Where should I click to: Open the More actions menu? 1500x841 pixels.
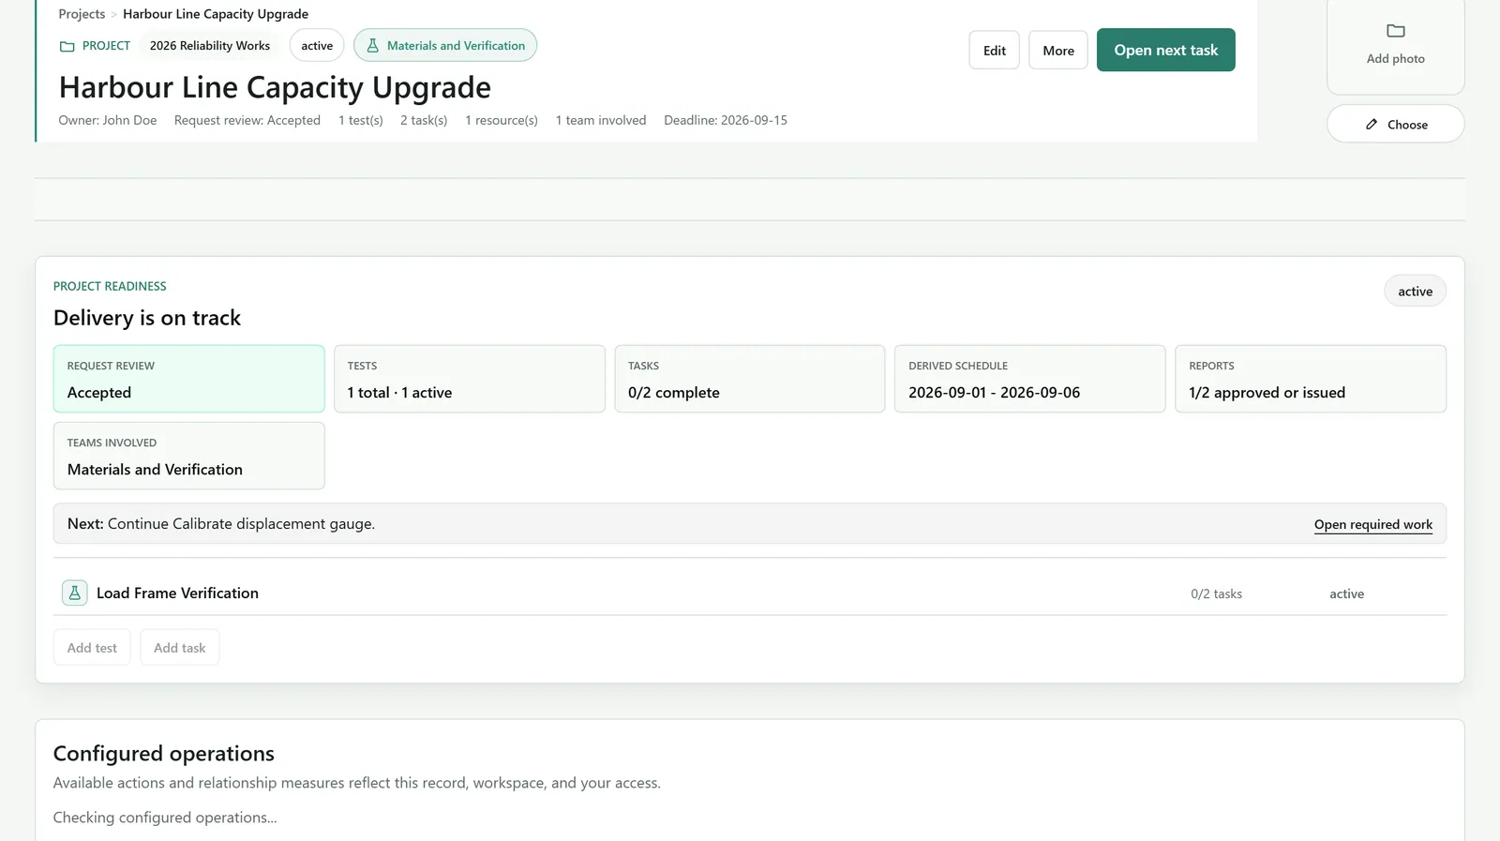[1058, 51]
